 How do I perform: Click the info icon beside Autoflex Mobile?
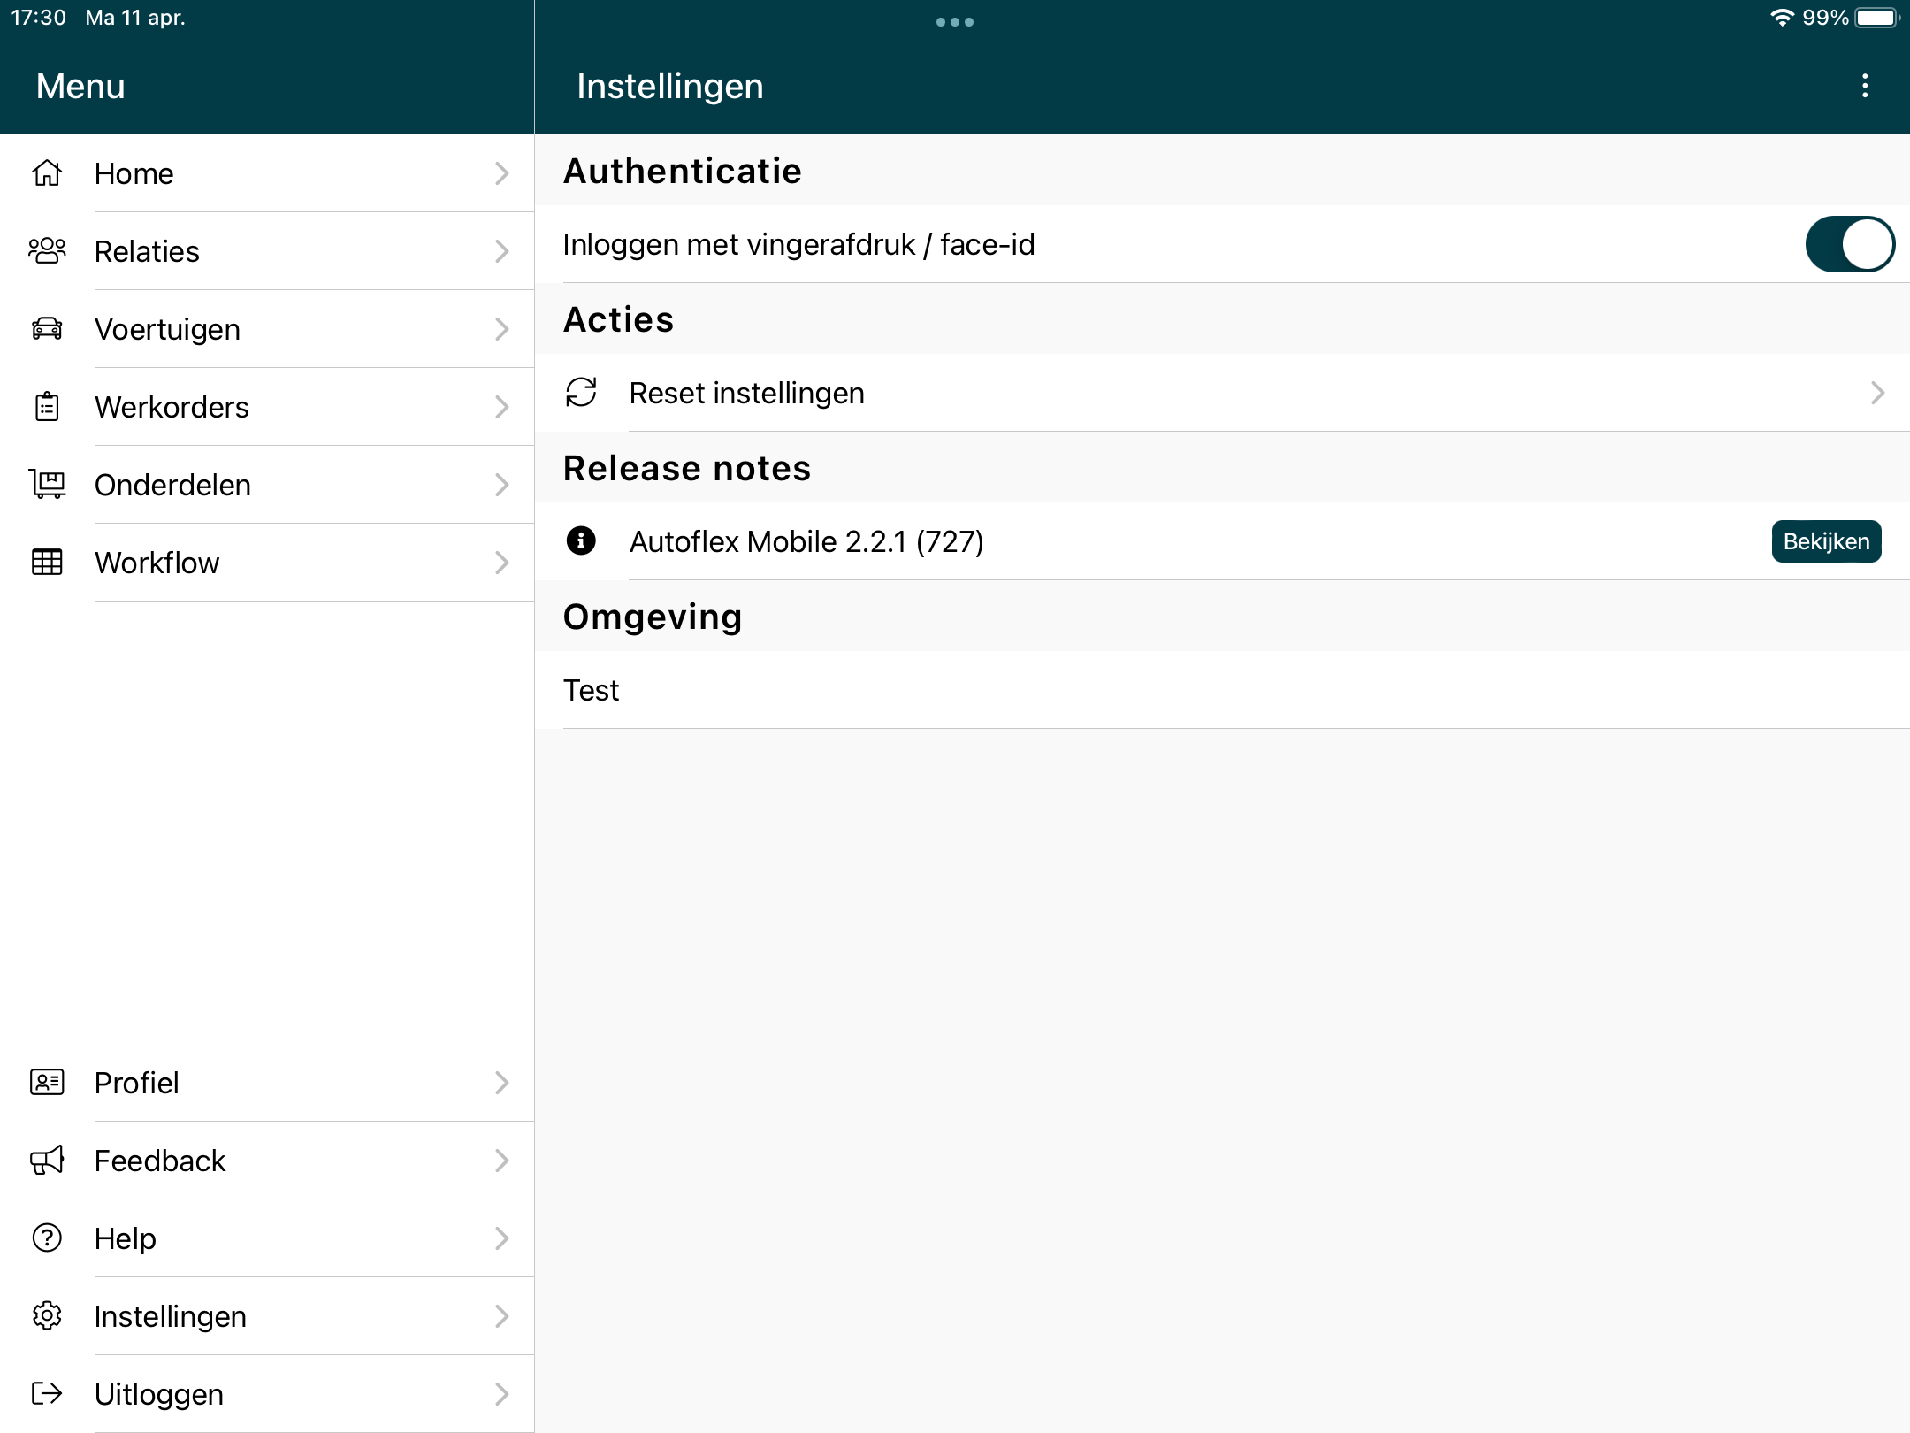(x=581, y=540)
